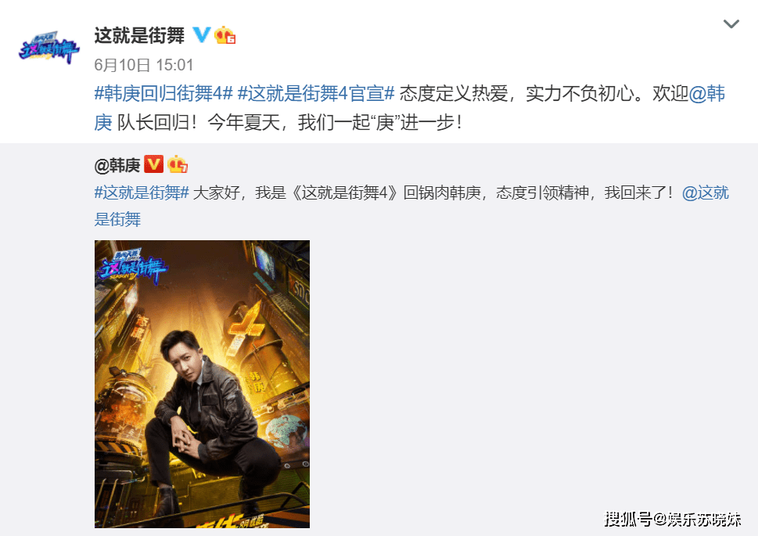Click the orange V badge beside 韩庚
Screen dimensions: 758x536
pyautogui.click(x=154, y=164)
